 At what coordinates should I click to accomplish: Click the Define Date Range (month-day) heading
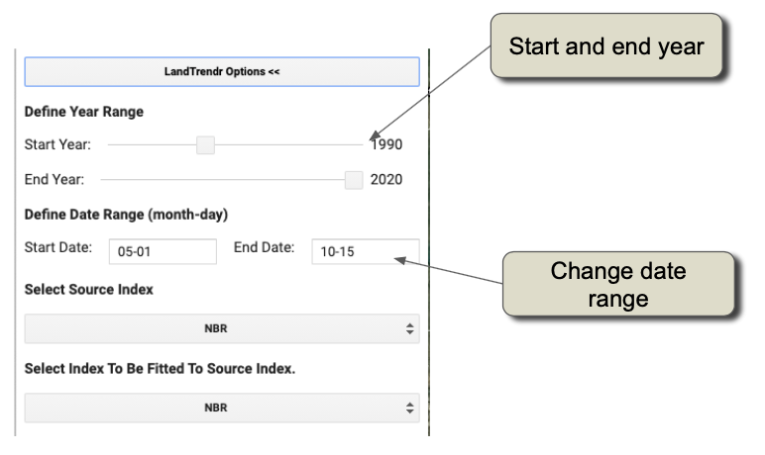[127, 214]
